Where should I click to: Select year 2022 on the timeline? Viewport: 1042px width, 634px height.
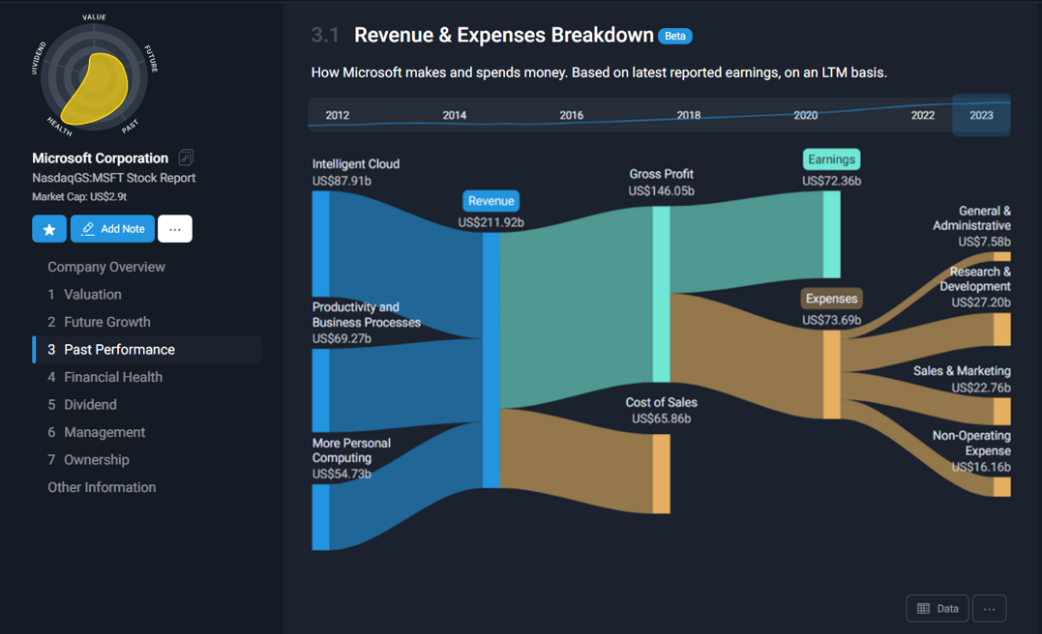tap(922, 116)
